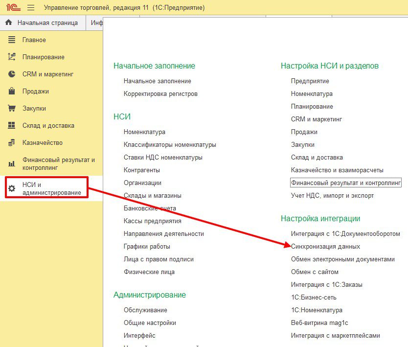Click the gear icon for НСИ и администрирование
The width and height of the screenshot is (408, 347).
(12, 188)
